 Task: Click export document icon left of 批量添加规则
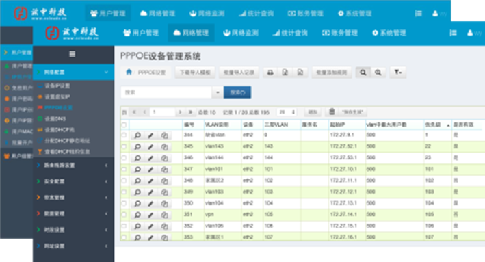(300, 73)
